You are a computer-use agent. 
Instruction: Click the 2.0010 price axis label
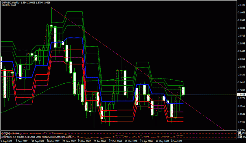242,82
